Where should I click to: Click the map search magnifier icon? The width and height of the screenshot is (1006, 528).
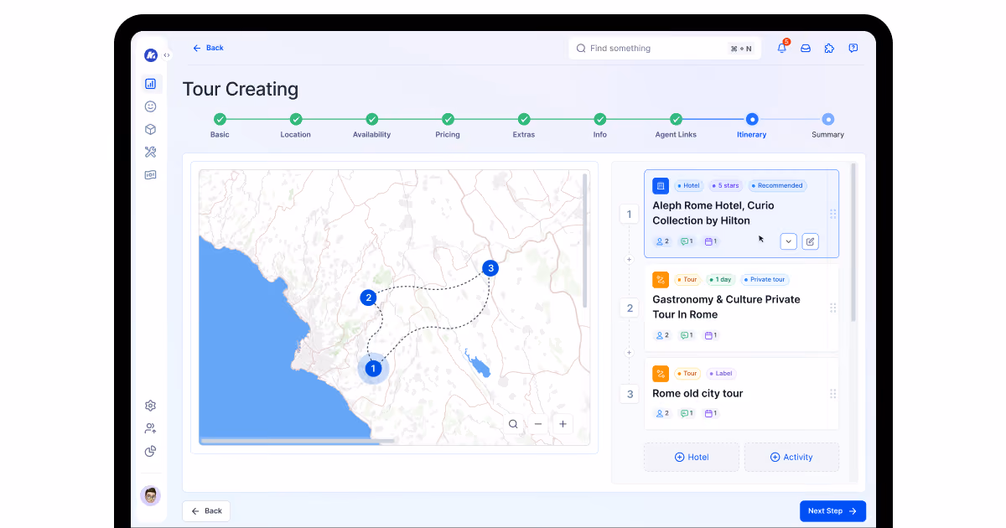point(513,424)
